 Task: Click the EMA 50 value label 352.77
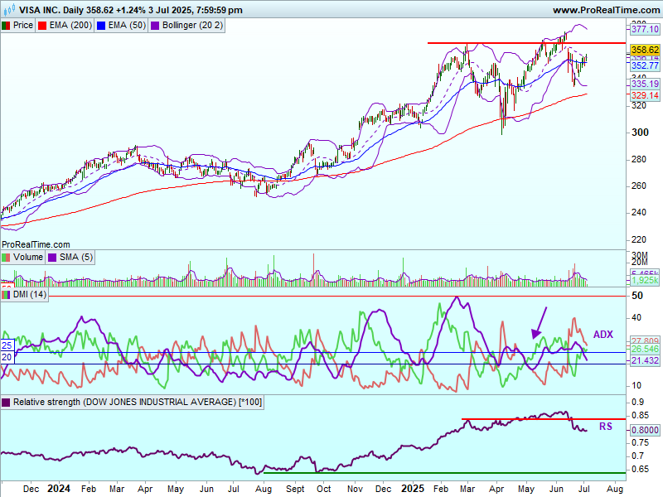(x=644, y=65)
